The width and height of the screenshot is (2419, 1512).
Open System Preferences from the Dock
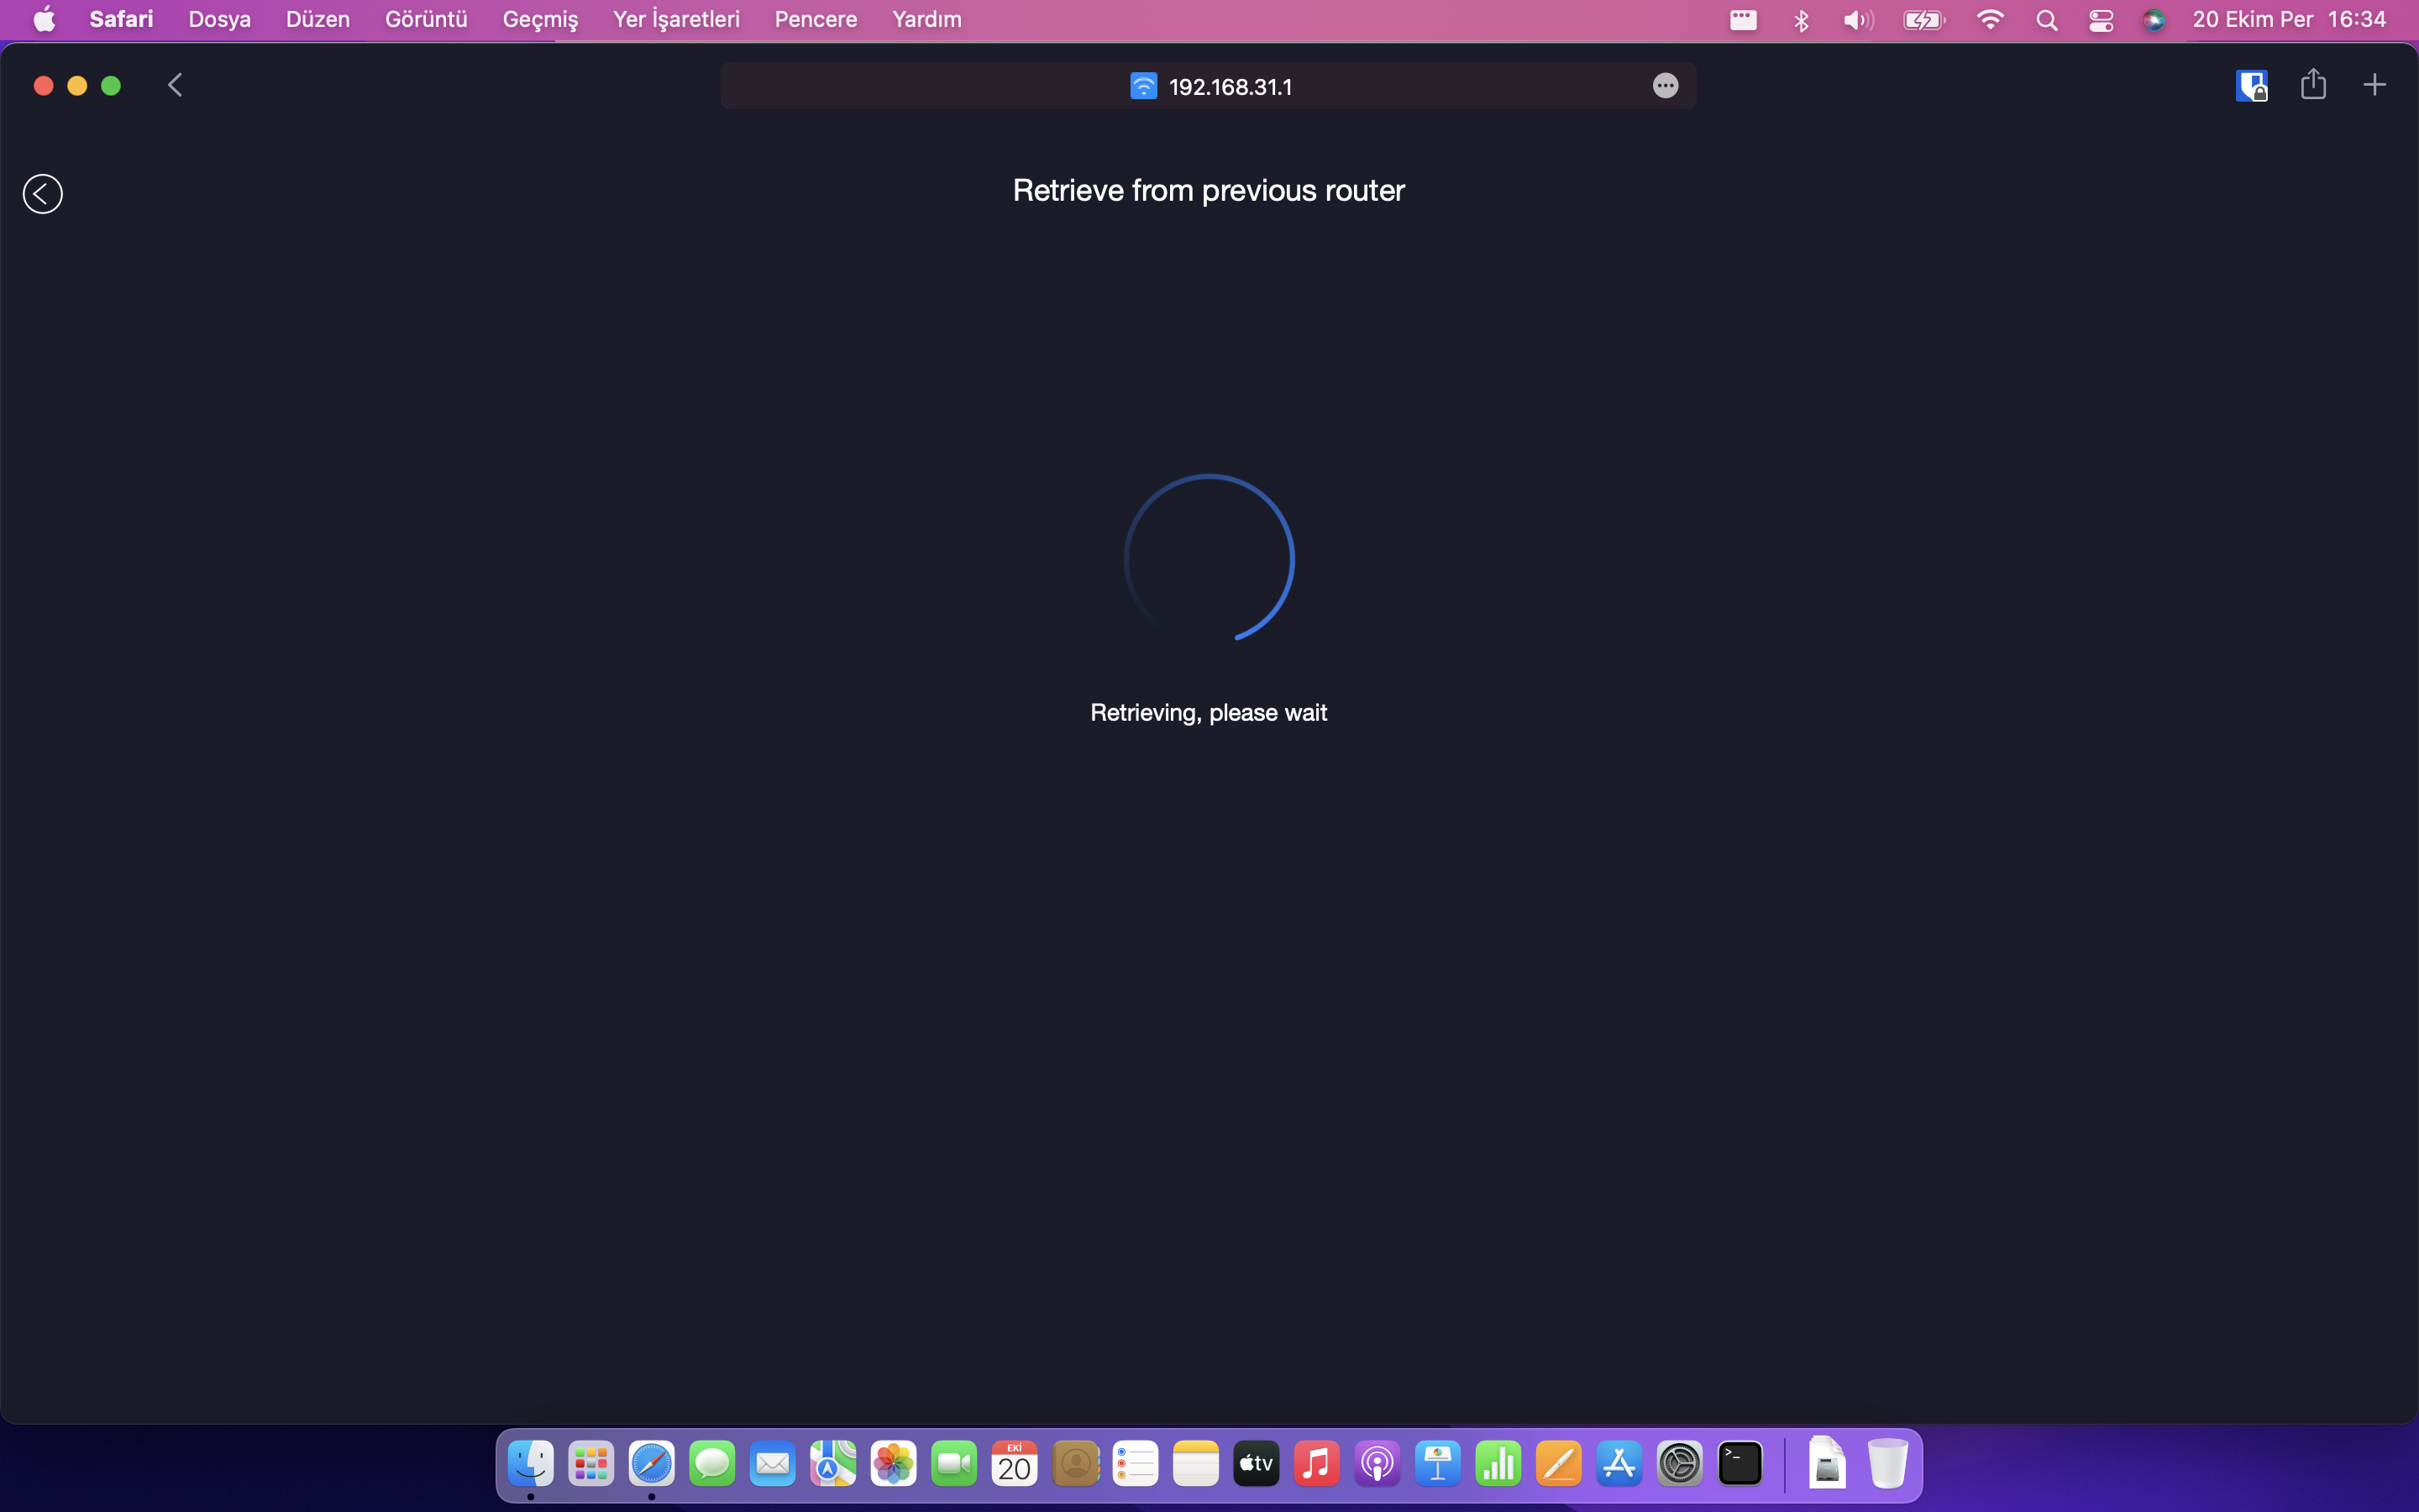pos(1679,1464)
